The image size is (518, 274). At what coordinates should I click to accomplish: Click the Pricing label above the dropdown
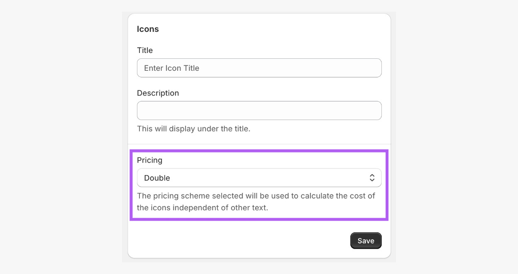tap(149, 160)
